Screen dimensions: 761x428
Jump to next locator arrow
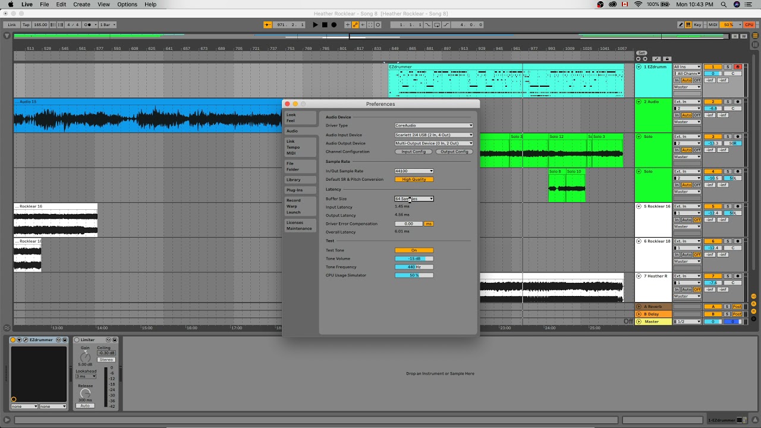(645, 59)
